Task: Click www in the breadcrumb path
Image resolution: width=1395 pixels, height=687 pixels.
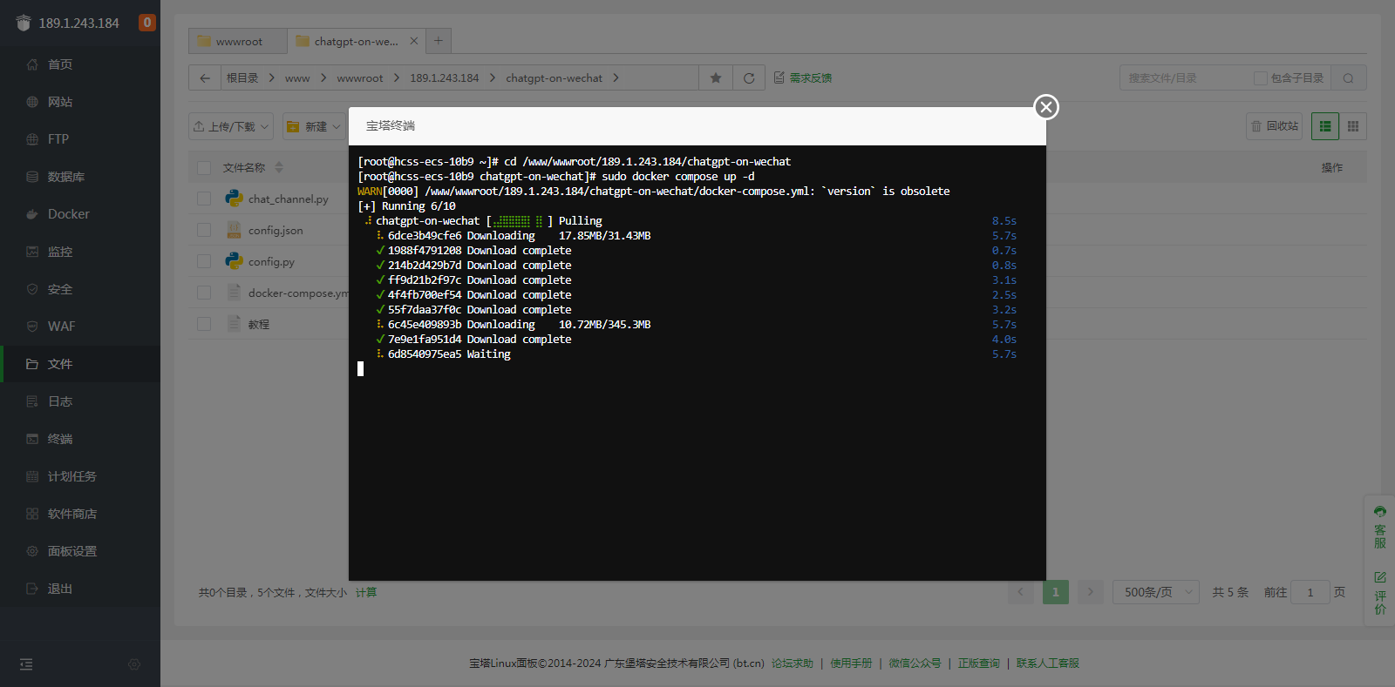Action: [x=297, y=78]
